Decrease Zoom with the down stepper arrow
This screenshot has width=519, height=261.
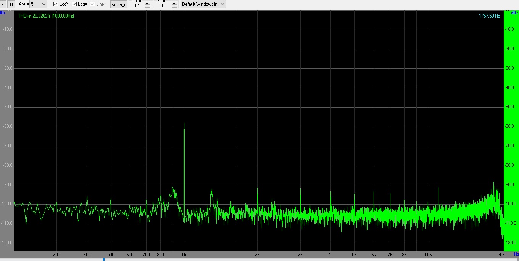(x=147, y=6)
